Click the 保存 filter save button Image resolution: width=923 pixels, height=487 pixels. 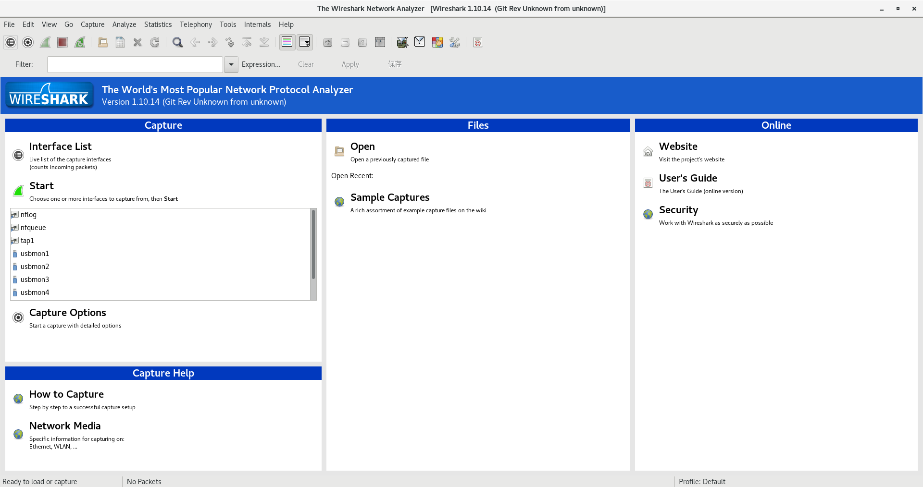pyautogui.click(x=395, y=64)
